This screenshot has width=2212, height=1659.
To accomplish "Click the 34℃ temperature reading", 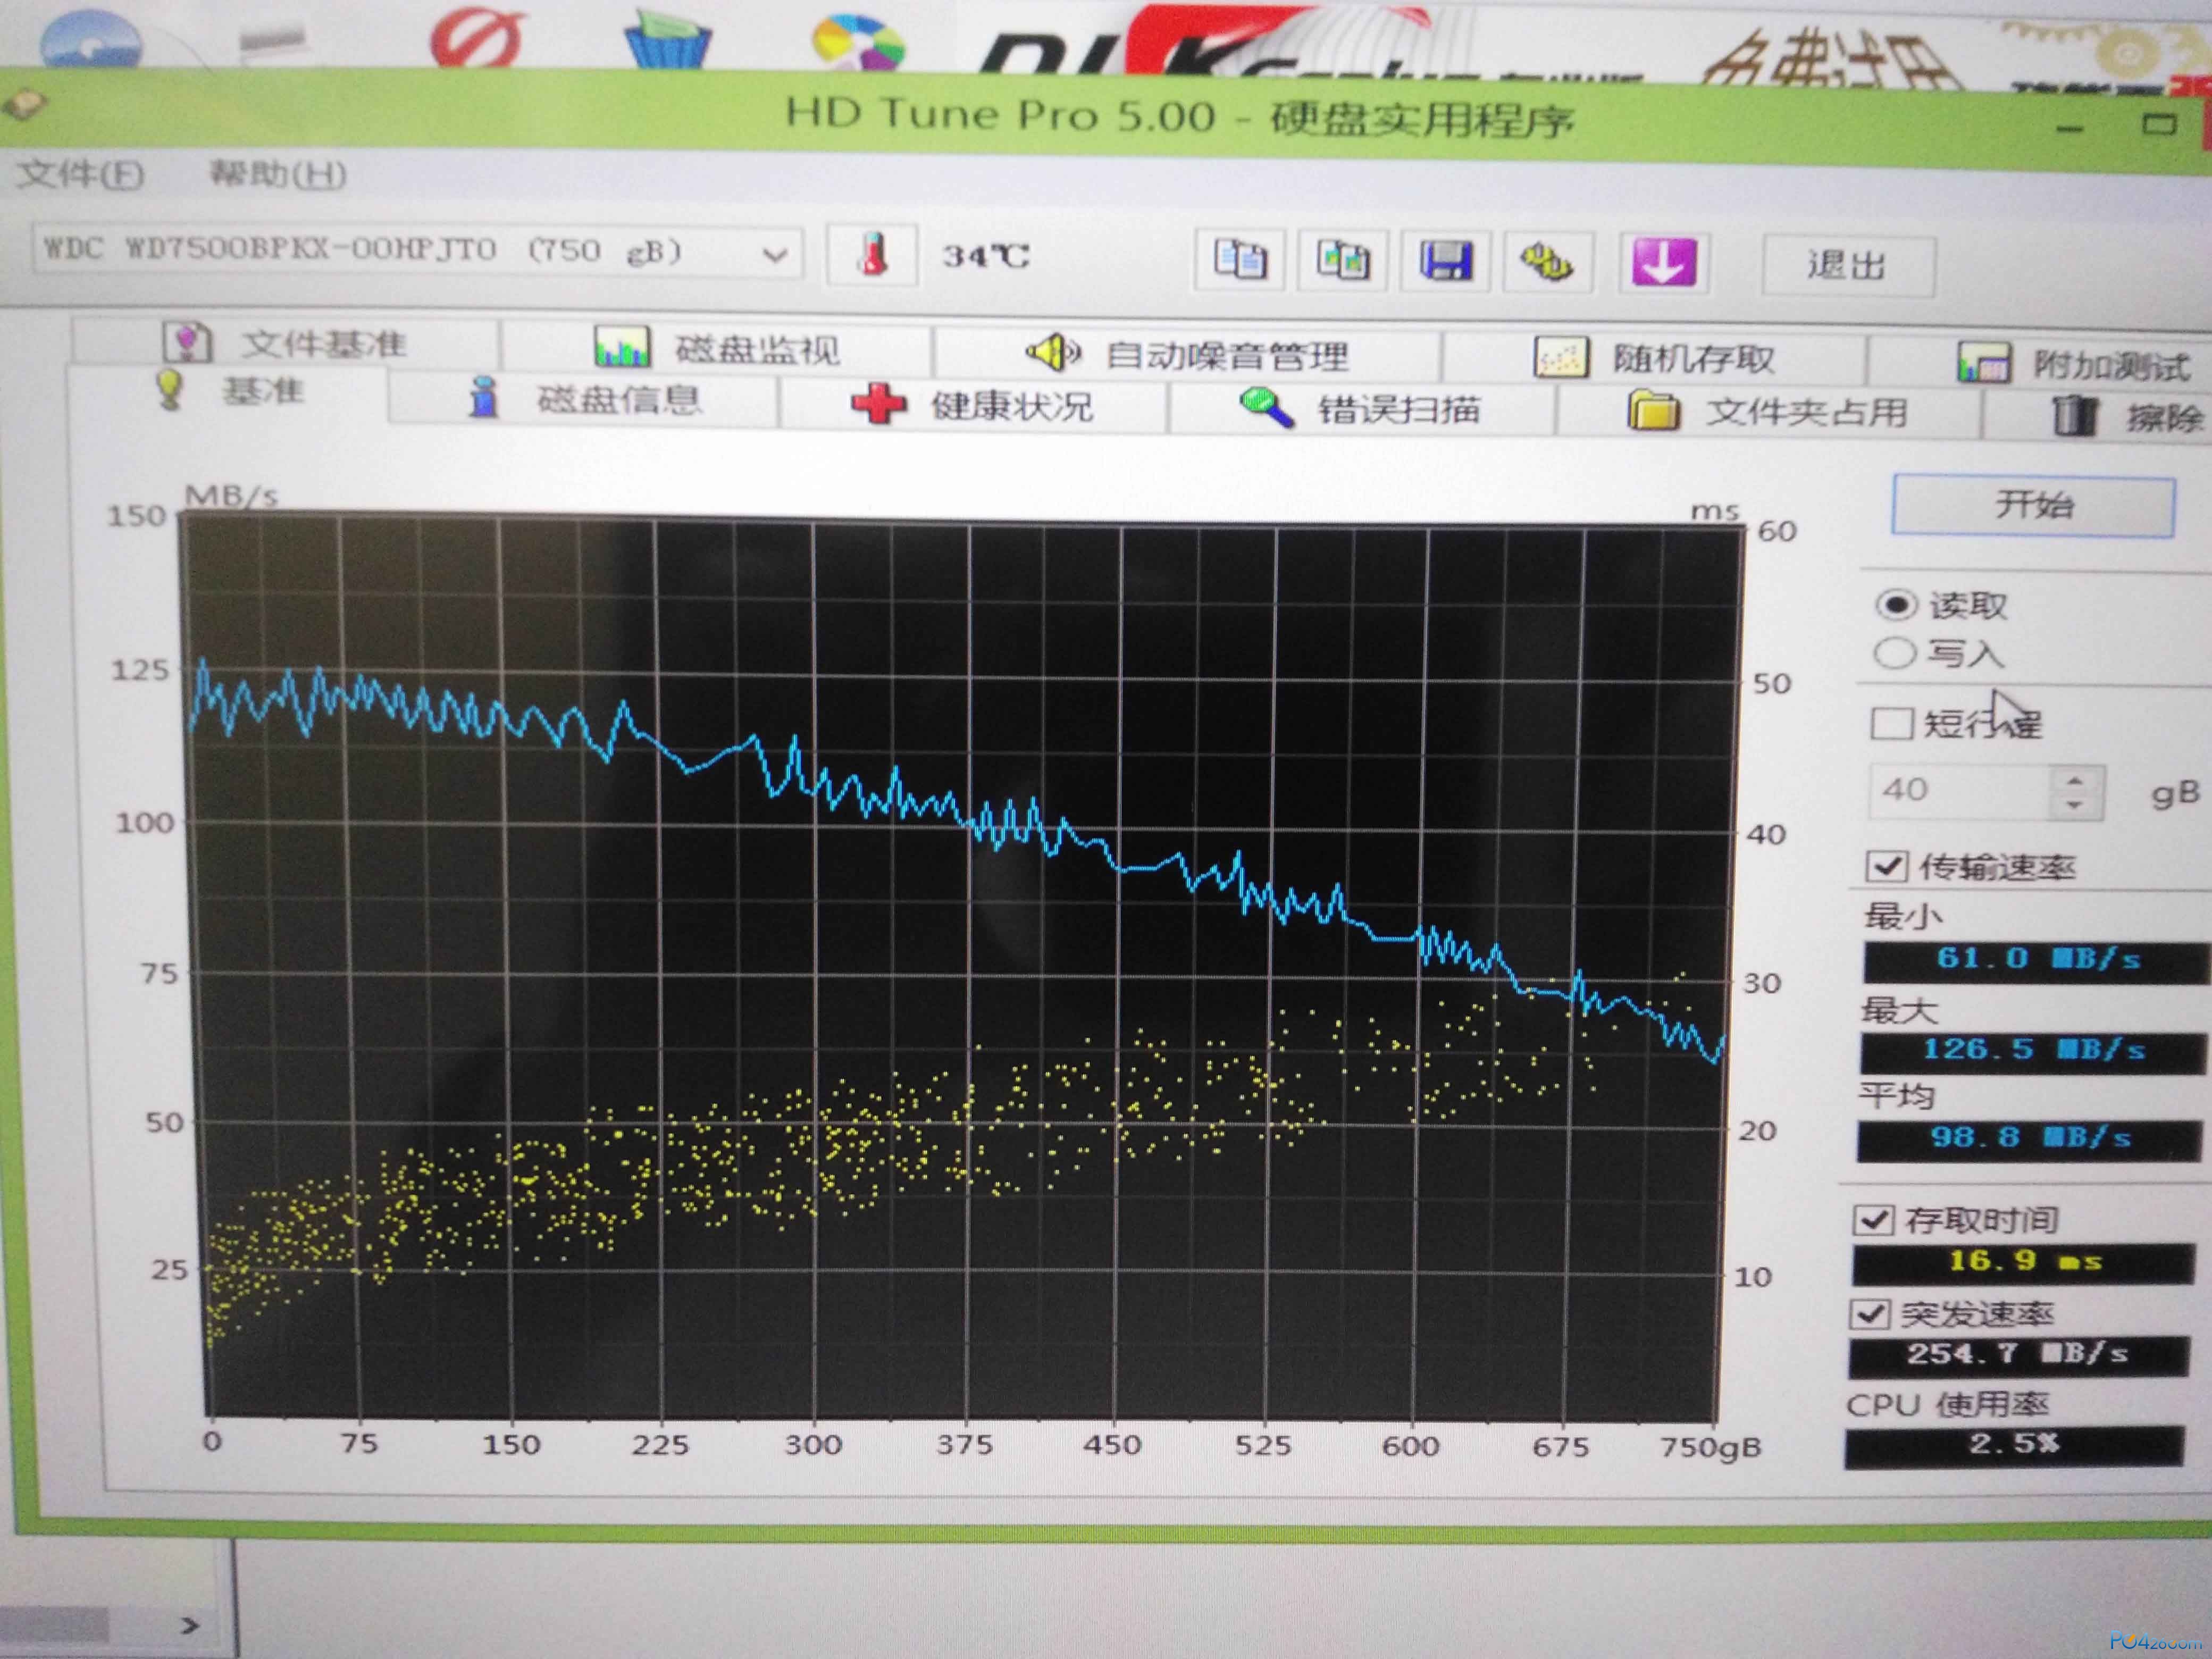I will tap(986, 257).
